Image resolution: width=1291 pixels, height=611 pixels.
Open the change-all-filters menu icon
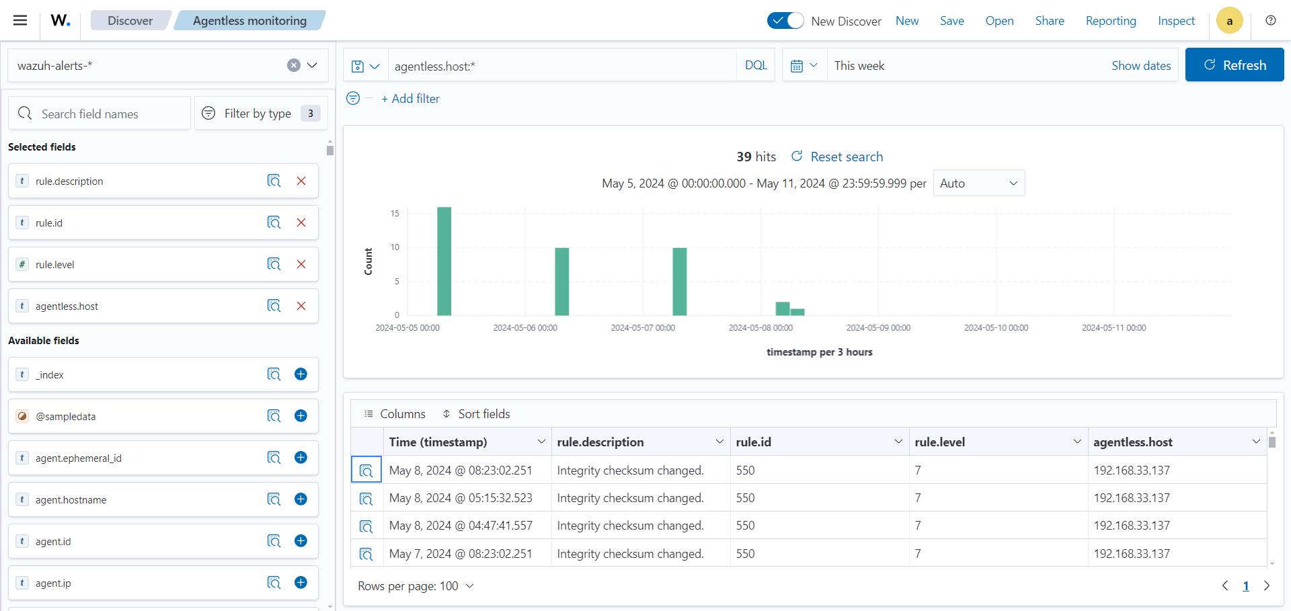[353, 99]
